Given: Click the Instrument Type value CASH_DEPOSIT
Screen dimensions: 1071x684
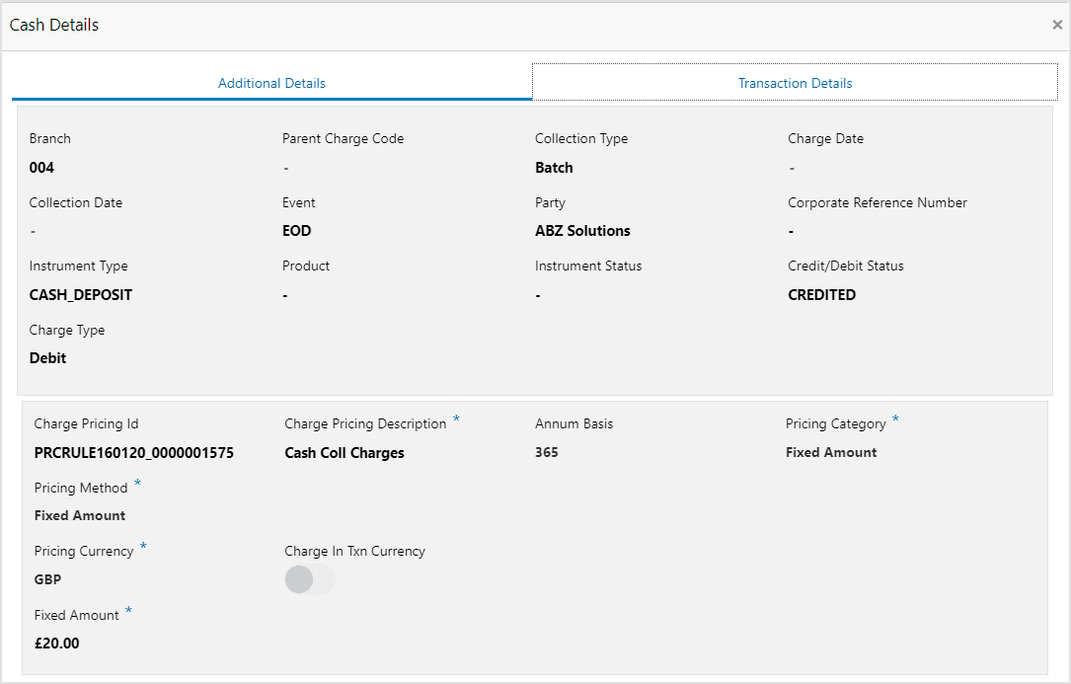Looking at the screenshot, I should point(81,295).
